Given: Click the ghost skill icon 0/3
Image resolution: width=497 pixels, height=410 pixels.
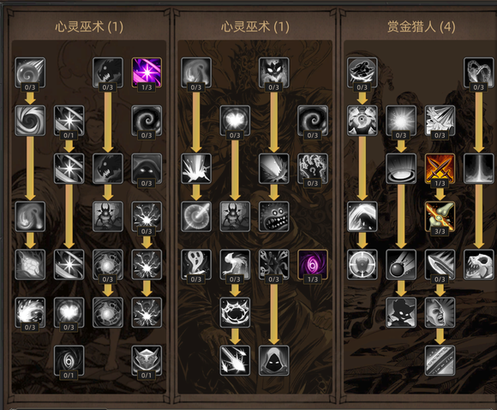Looking at the screenshot, I should [196, 264].
